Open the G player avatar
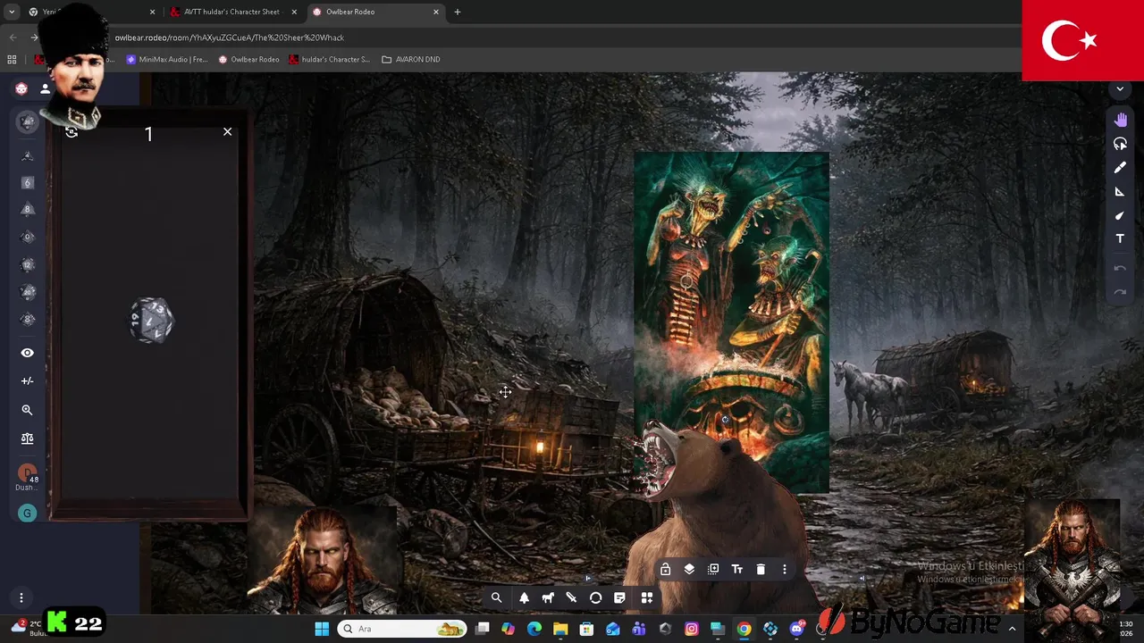 (x=27, y=513)
